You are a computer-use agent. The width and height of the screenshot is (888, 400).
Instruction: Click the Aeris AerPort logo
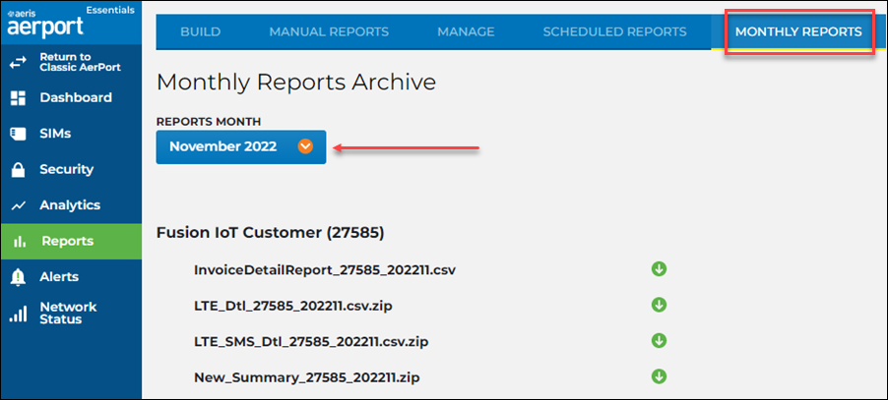[x=45, y=24]
